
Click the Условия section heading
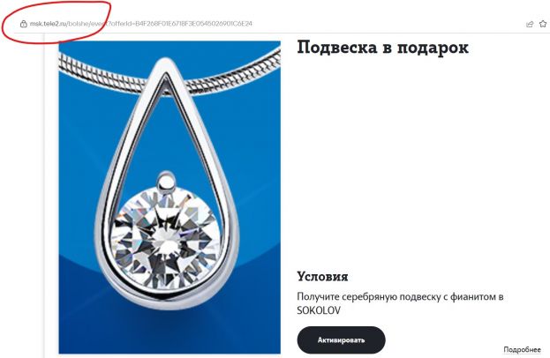(322, 276)
